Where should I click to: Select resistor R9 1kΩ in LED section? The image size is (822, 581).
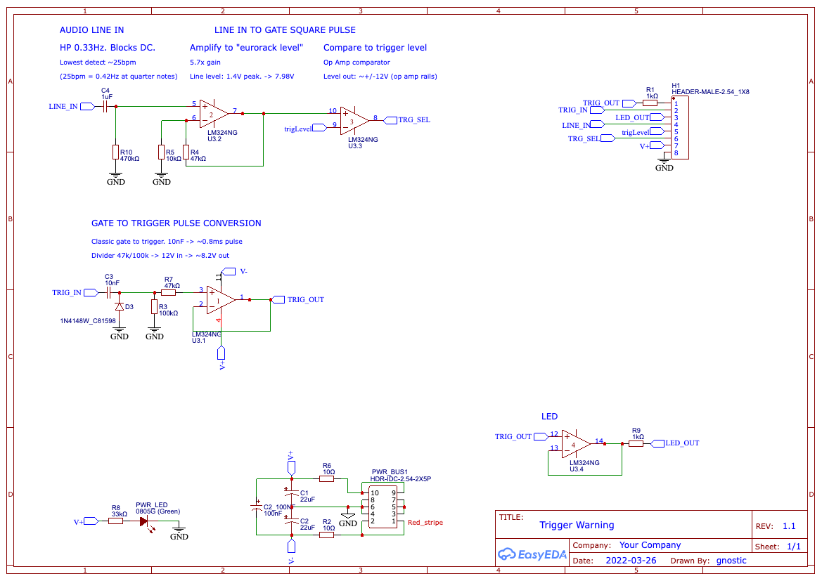coord(636,444)
